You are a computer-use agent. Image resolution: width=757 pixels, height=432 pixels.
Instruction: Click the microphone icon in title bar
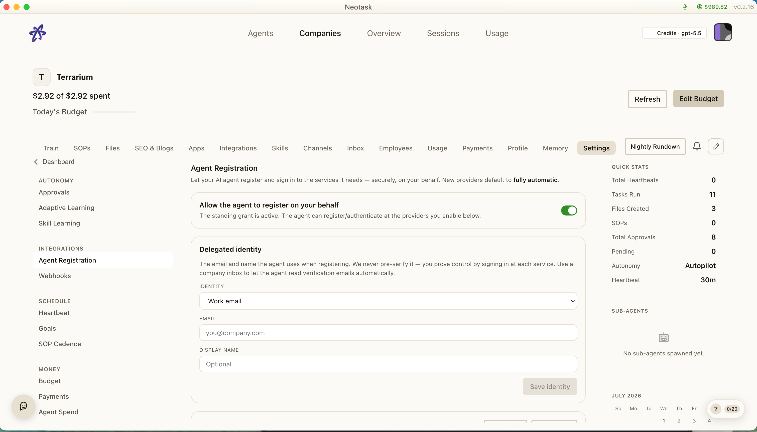685,7
